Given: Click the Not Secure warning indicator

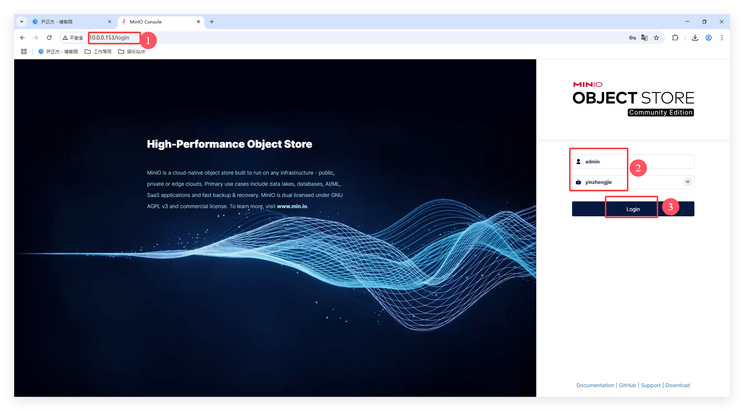Looking at the screenshot, I should point(73,38).
